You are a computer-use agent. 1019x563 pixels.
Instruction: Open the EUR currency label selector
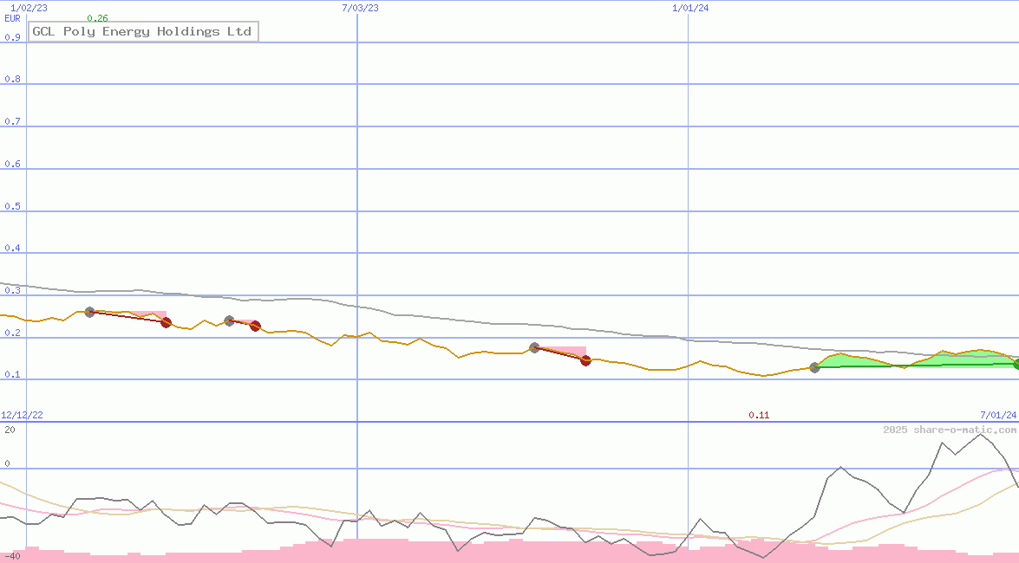click(x=11, y=18)
